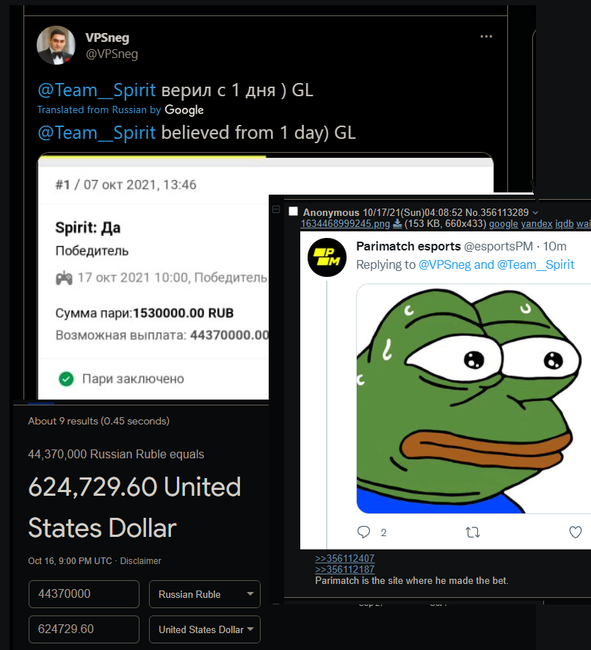591x650 pixels.
Task: Open the yandex reverse image search link
Action: pos(537,223)
